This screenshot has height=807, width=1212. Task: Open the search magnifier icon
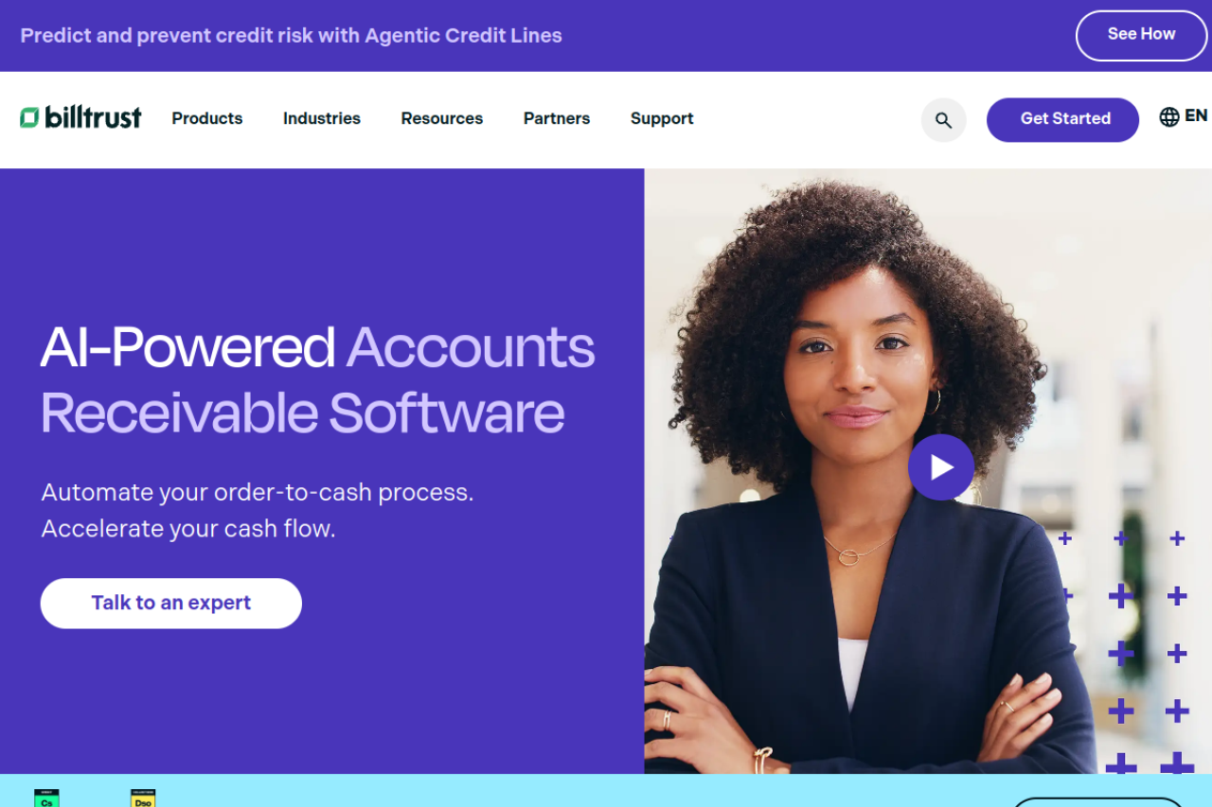pos(943,120)
